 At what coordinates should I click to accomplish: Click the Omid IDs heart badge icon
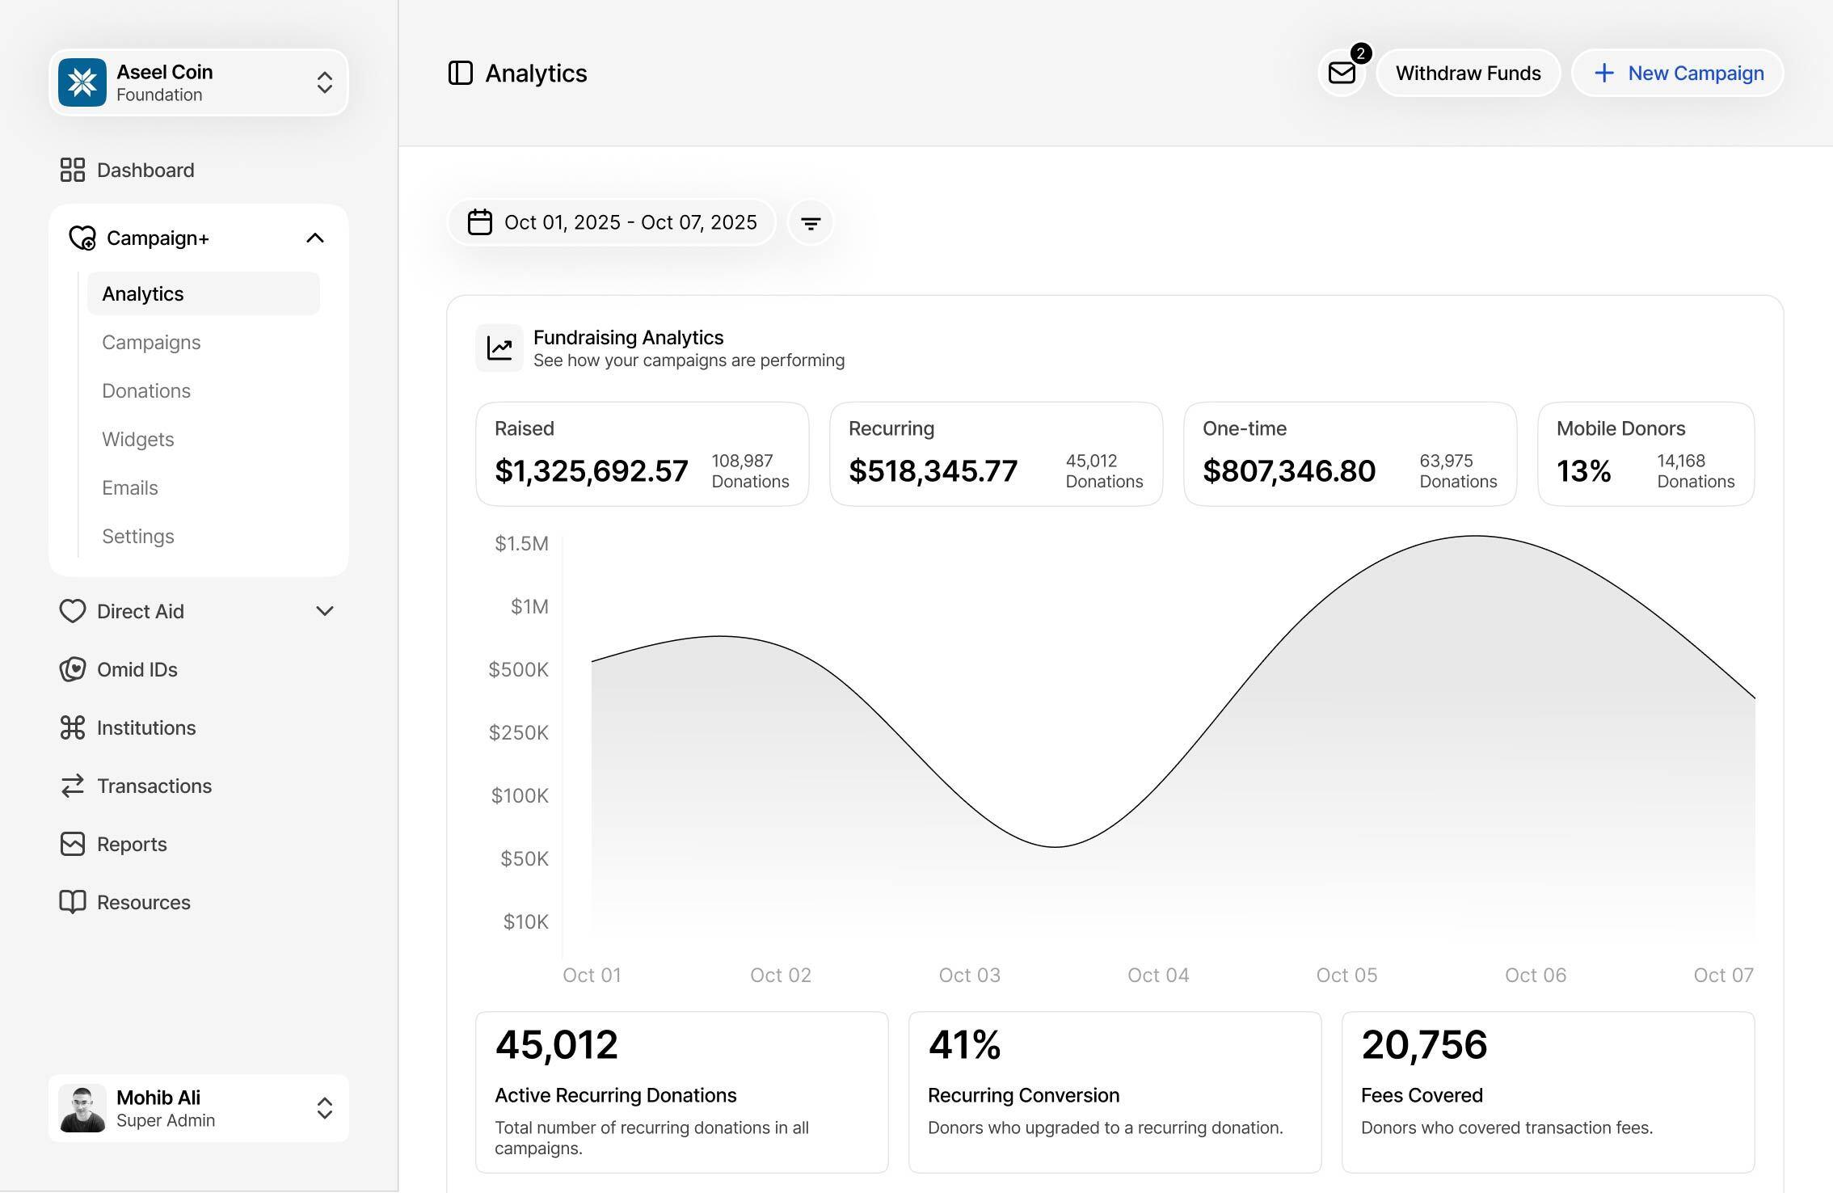pos(73,669)
